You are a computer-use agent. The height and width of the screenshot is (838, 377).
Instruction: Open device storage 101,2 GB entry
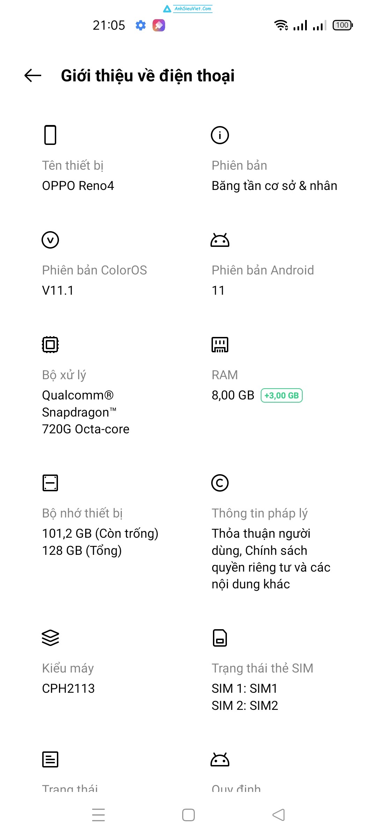100,534
